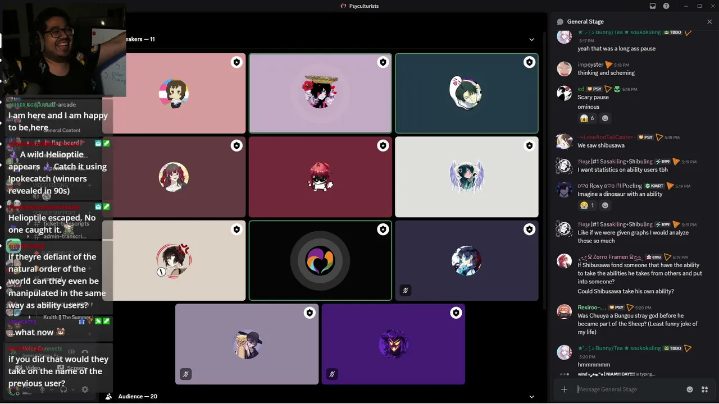Click muted mic icon on the two-character avatar tile
This screenshot has width=719, height=404.
click(x=185, y=374)
